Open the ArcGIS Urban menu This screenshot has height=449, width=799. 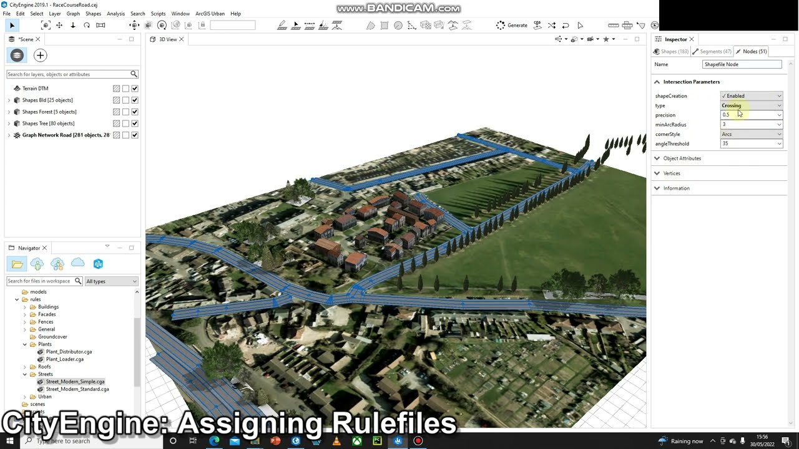[x=210, y=14]
